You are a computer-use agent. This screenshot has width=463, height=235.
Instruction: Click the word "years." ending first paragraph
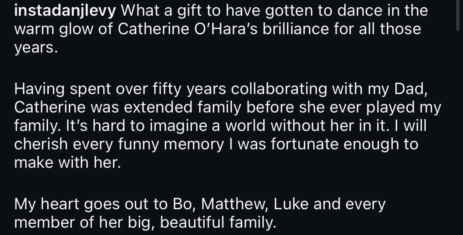coord(36,48)
